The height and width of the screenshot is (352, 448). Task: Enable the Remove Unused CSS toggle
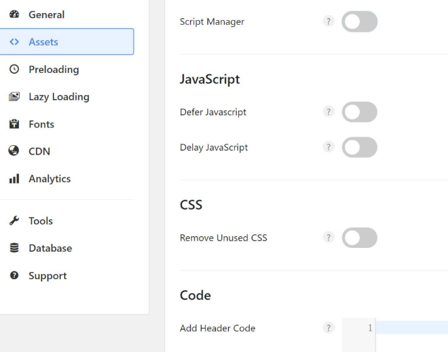click(359, 237)
